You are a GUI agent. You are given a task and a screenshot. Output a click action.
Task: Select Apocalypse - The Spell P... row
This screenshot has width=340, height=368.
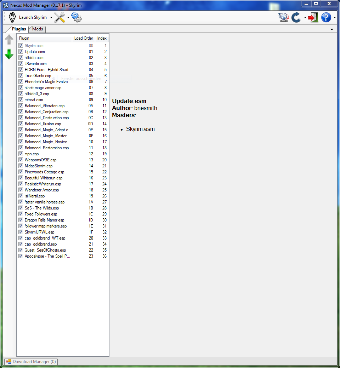point(63,256)
